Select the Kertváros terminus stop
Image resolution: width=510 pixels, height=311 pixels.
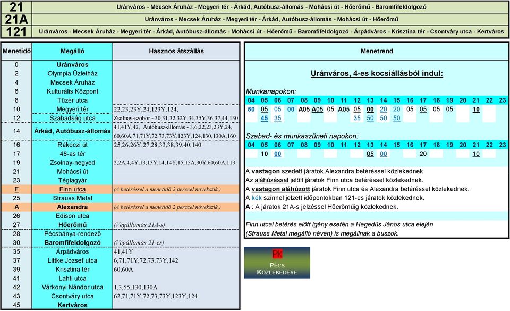click(72, 305)
